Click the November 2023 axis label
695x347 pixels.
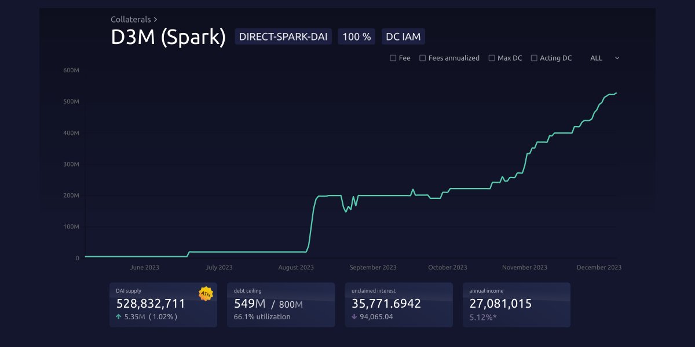tap(525, 267)
